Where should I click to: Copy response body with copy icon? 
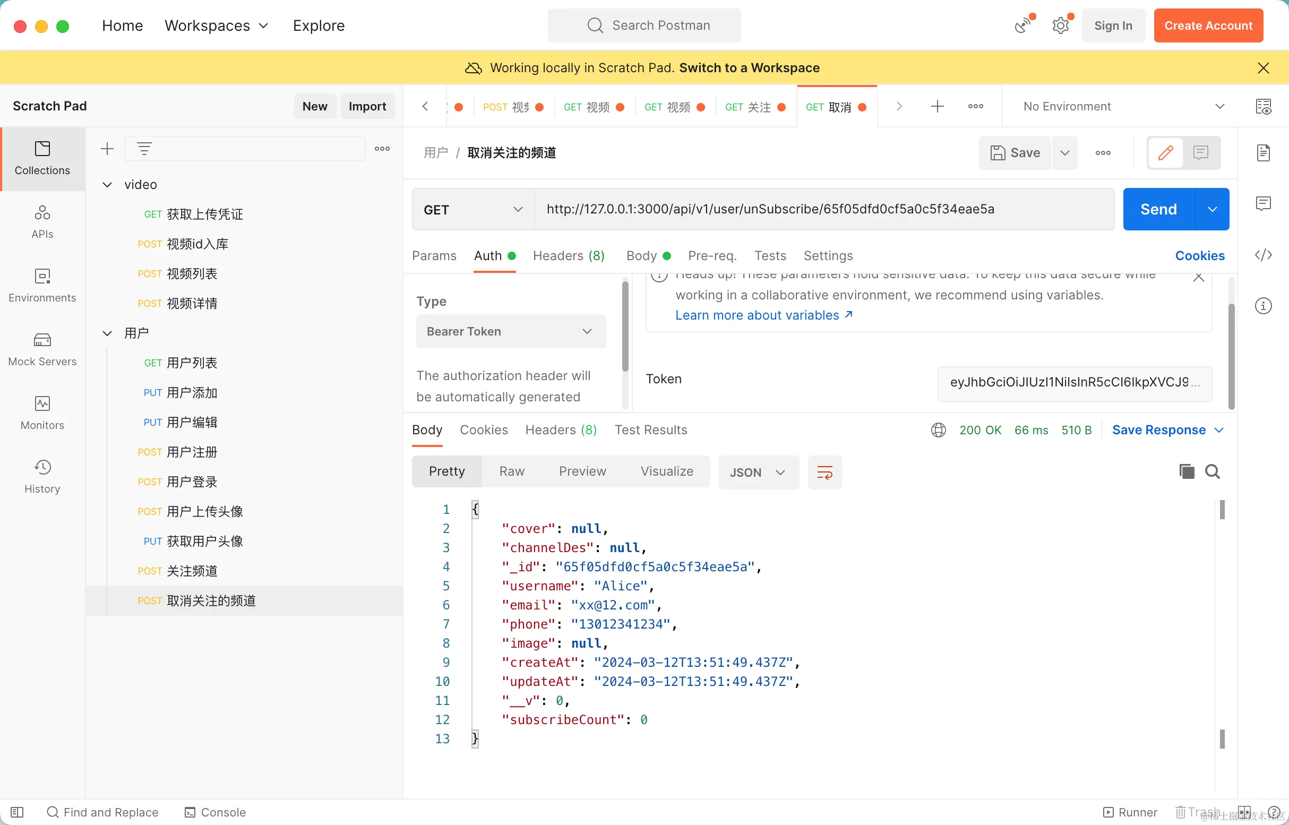pos(1187,471)
